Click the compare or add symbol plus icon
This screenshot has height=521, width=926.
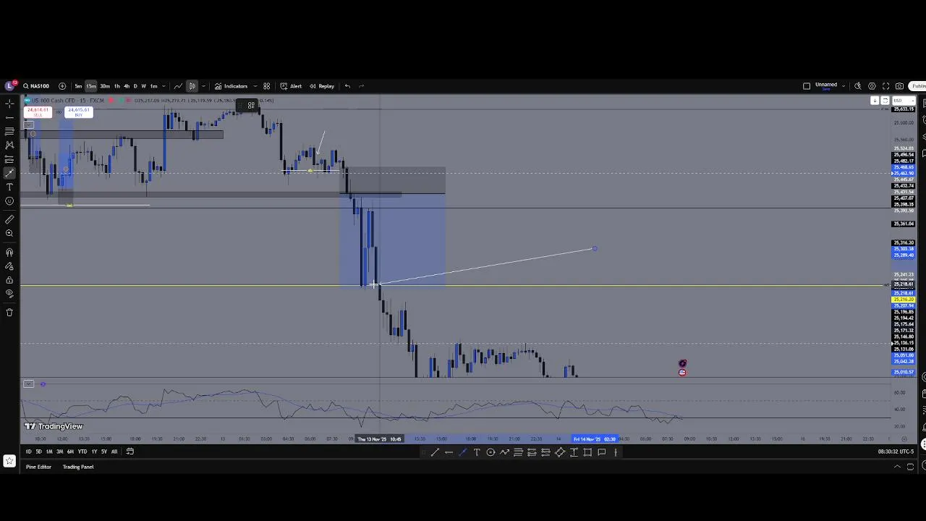click(x=62, y=86)
